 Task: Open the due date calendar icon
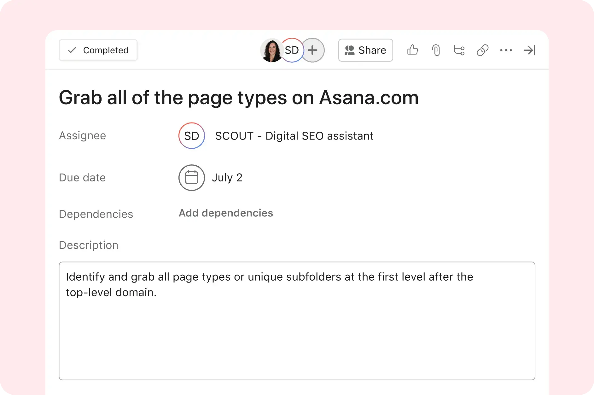click(192, 178)
